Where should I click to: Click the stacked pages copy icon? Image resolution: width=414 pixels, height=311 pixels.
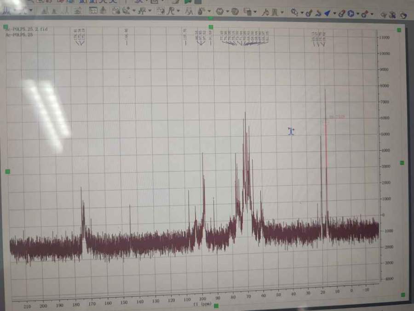tap(247, 12)
